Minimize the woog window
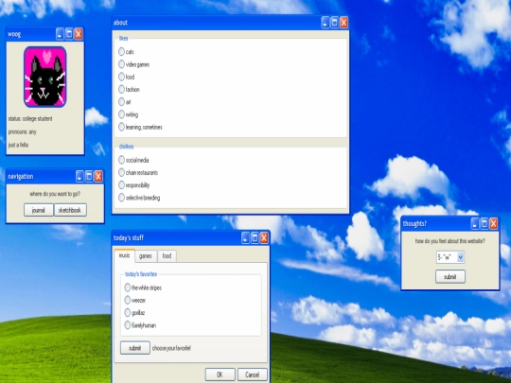The height and width of the screenshot is (383, 511). pyautogui.click(x=60, y=34)
